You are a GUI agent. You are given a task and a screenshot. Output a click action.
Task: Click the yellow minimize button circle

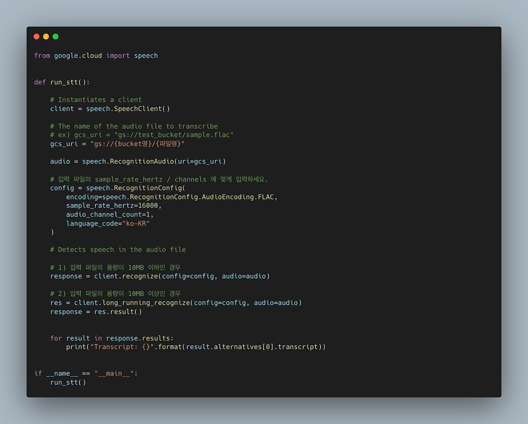point(46,36)
